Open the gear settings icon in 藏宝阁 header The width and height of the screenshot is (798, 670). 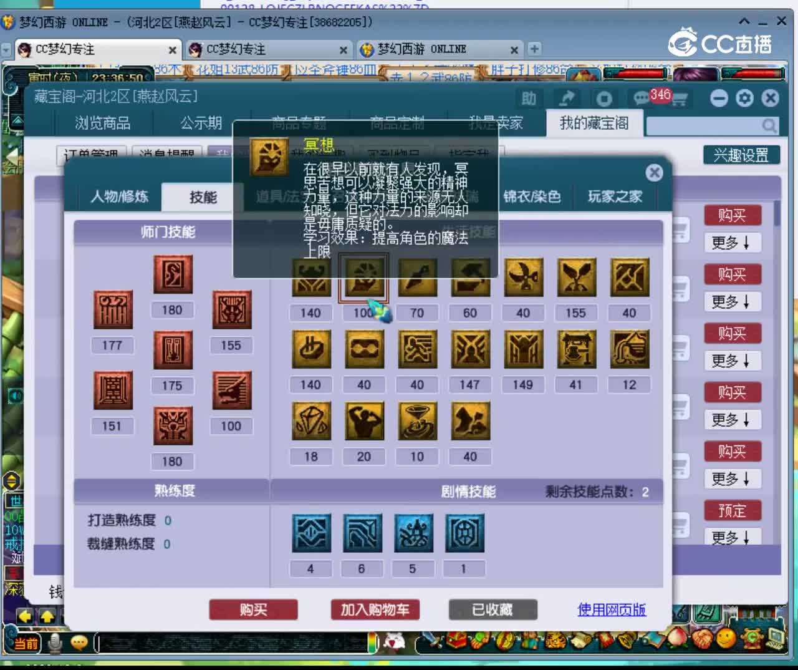tap(744, 98)
